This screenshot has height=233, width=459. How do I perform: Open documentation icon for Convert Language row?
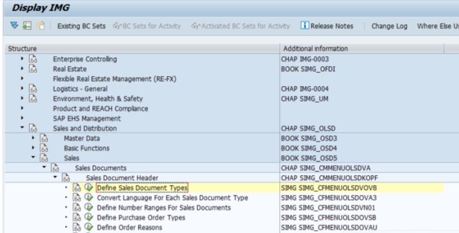tap(77, 197)
